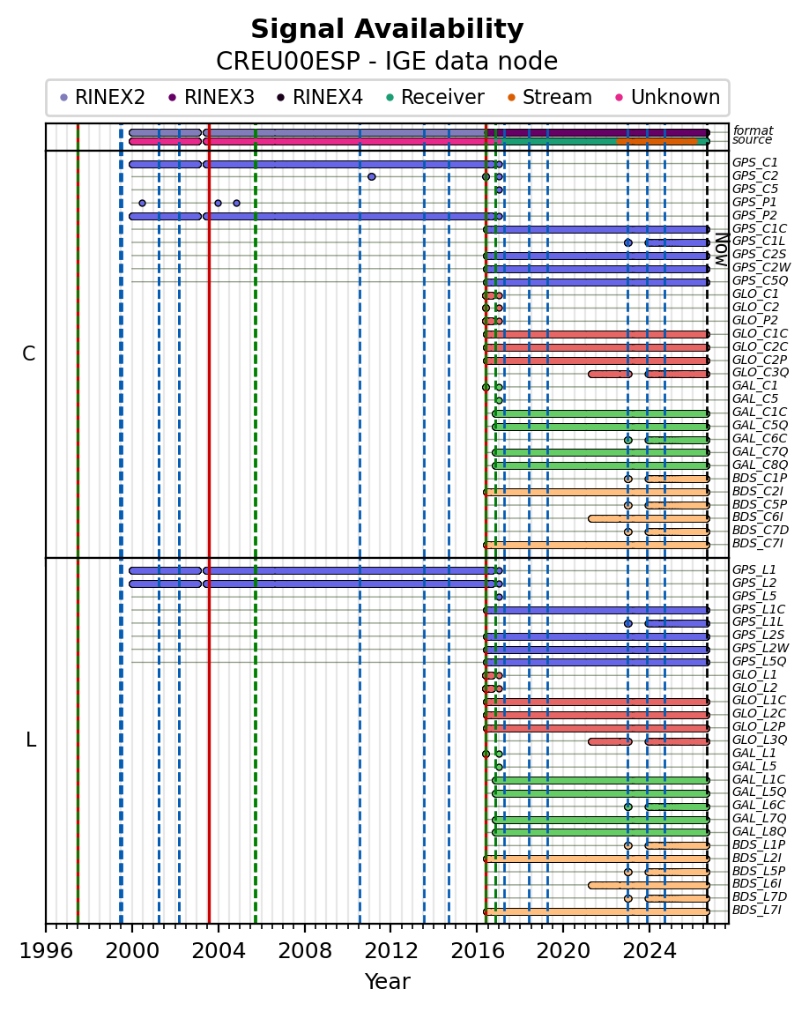Click the L group label
This screenshot has height=1011, width=809.
click(30, 740)
